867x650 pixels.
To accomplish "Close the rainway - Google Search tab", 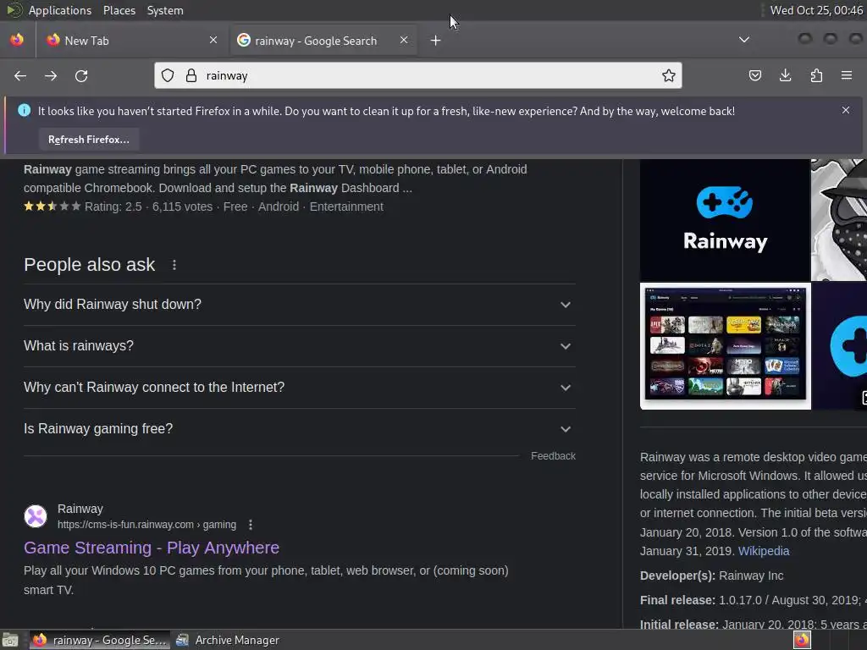I will point(404,40).
